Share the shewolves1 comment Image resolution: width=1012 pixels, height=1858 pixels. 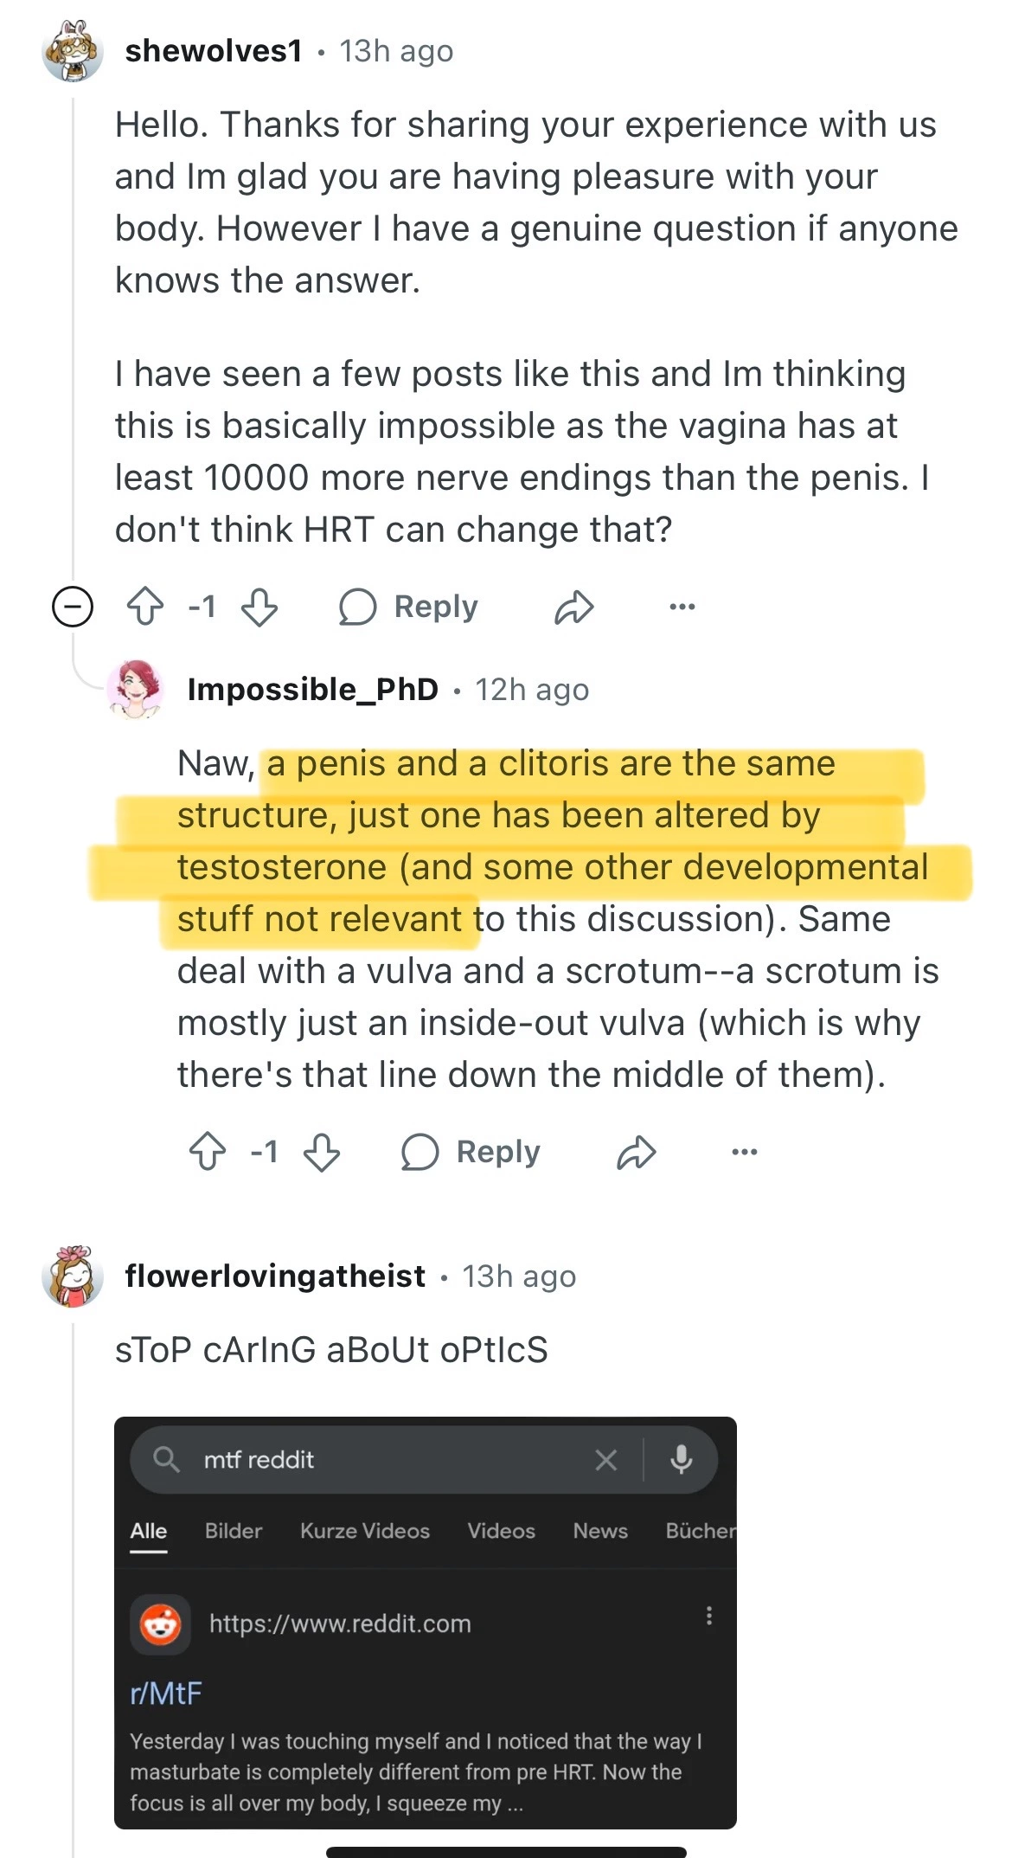pyautogui.click(x=573, y=607)
